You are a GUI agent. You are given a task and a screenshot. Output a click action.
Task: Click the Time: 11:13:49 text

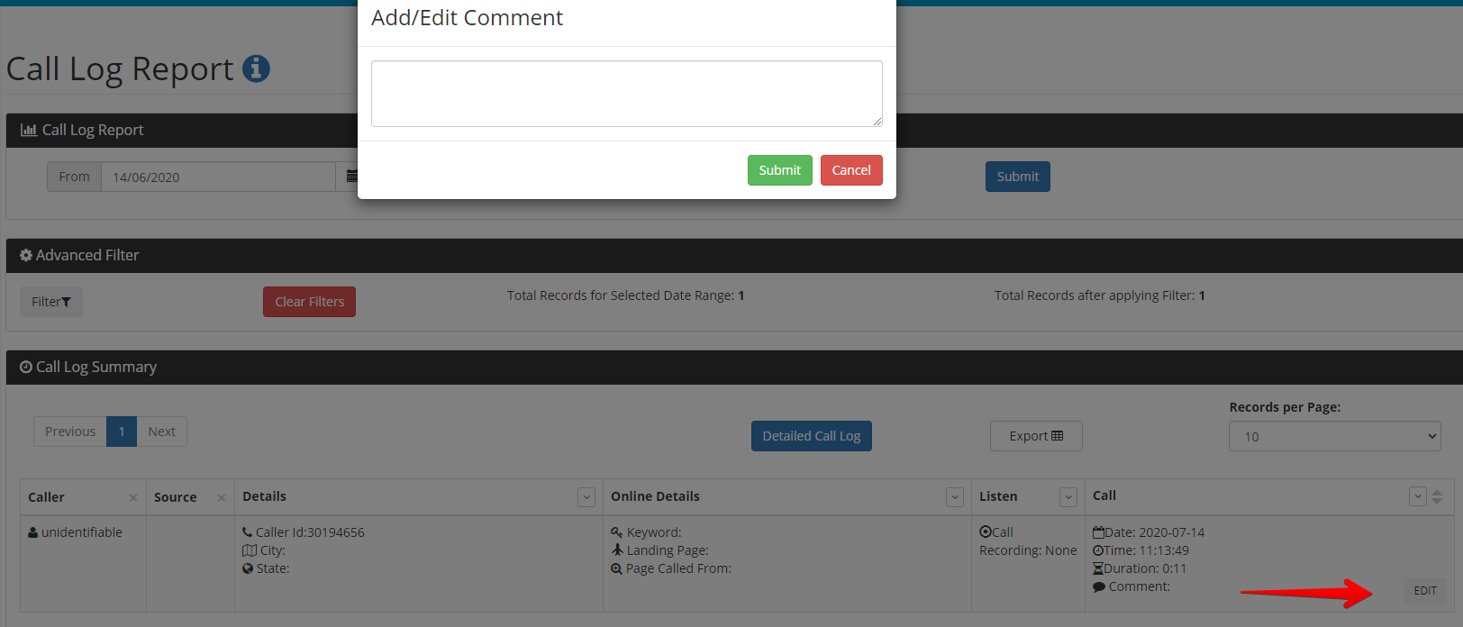[x=1146, y=550]
